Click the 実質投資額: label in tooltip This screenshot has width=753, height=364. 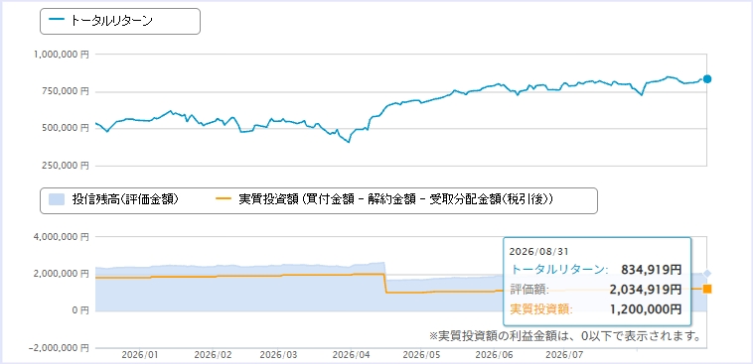pos(541,309)
